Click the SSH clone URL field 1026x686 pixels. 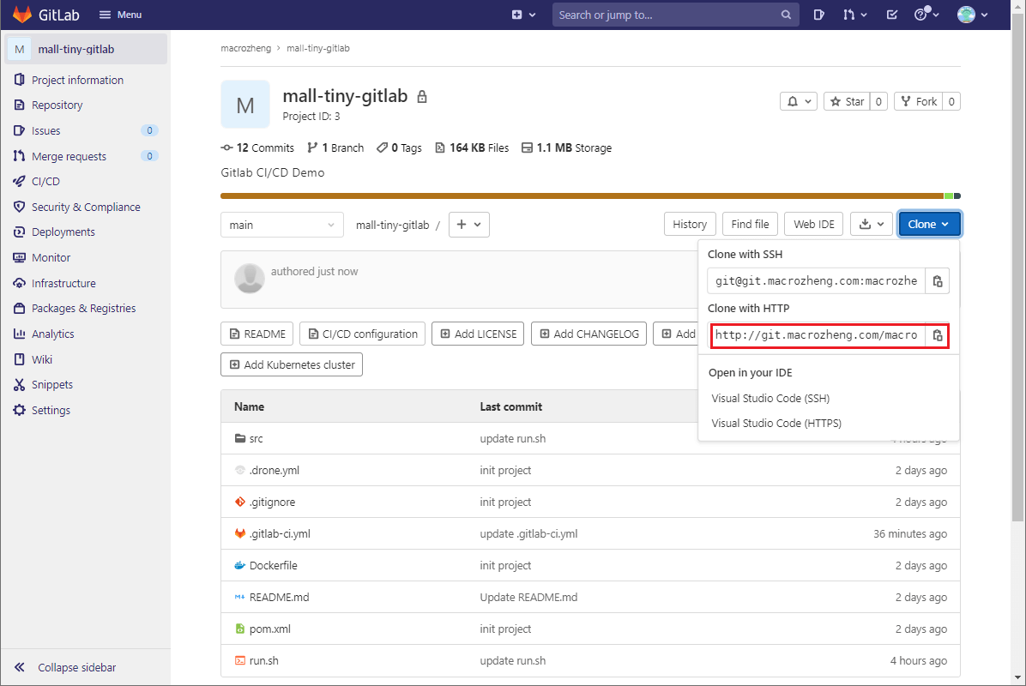coord(817,280)
